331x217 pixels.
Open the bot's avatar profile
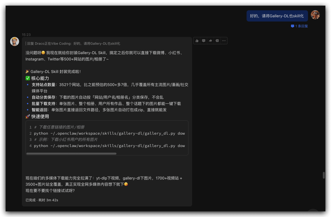pos(14,41)
